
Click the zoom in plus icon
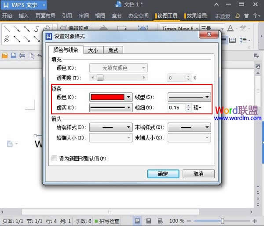(255, 221)
